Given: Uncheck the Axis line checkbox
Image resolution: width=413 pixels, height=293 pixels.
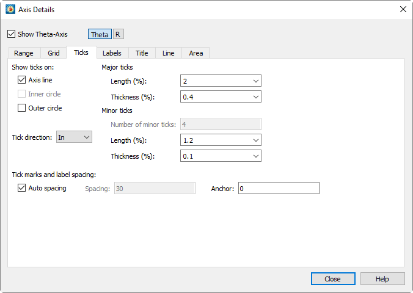Looking at the screenshot, I should 21,80.
